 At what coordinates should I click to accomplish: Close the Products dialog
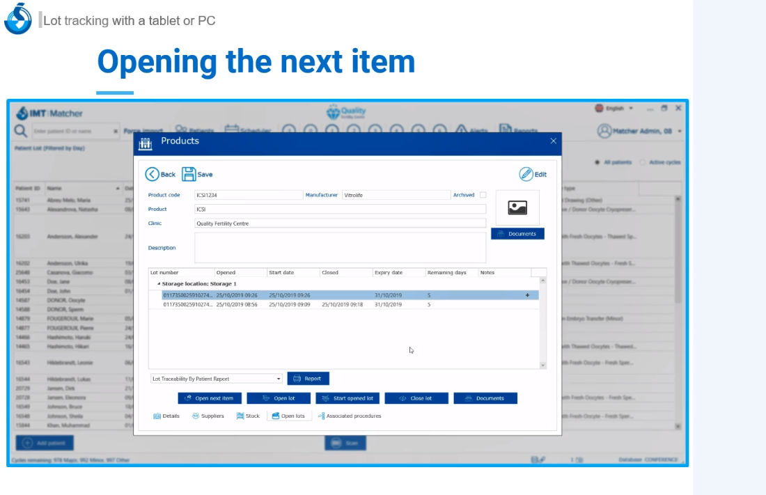tap(554, 141)
